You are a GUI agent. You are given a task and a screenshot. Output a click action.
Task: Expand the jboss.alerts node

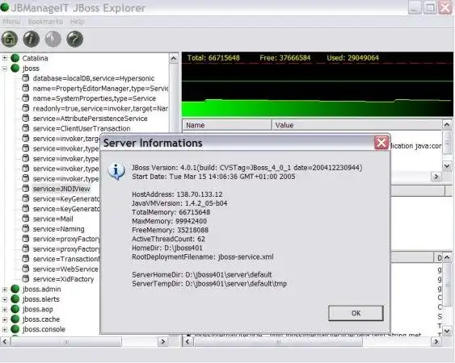click(5, 299)
